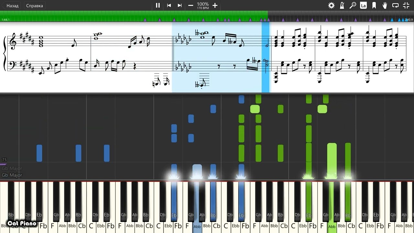Pause the song playback
Viewport: 414px width, 233px height.
[x=158, y=5]
